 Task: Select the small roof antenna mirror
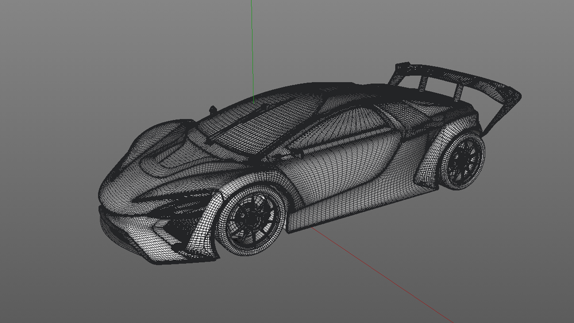(213, 110)
